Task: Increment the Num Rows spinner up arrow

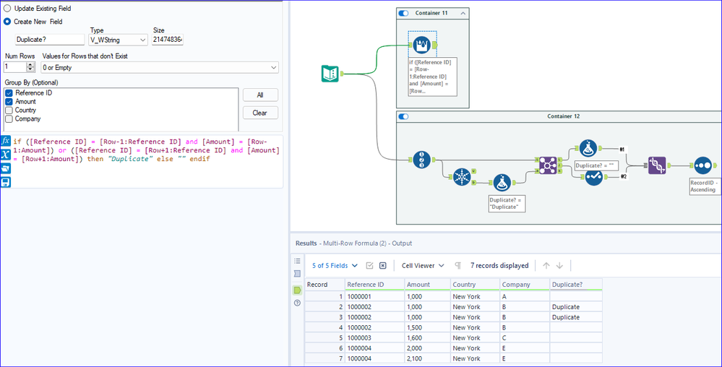Action: 30,65
